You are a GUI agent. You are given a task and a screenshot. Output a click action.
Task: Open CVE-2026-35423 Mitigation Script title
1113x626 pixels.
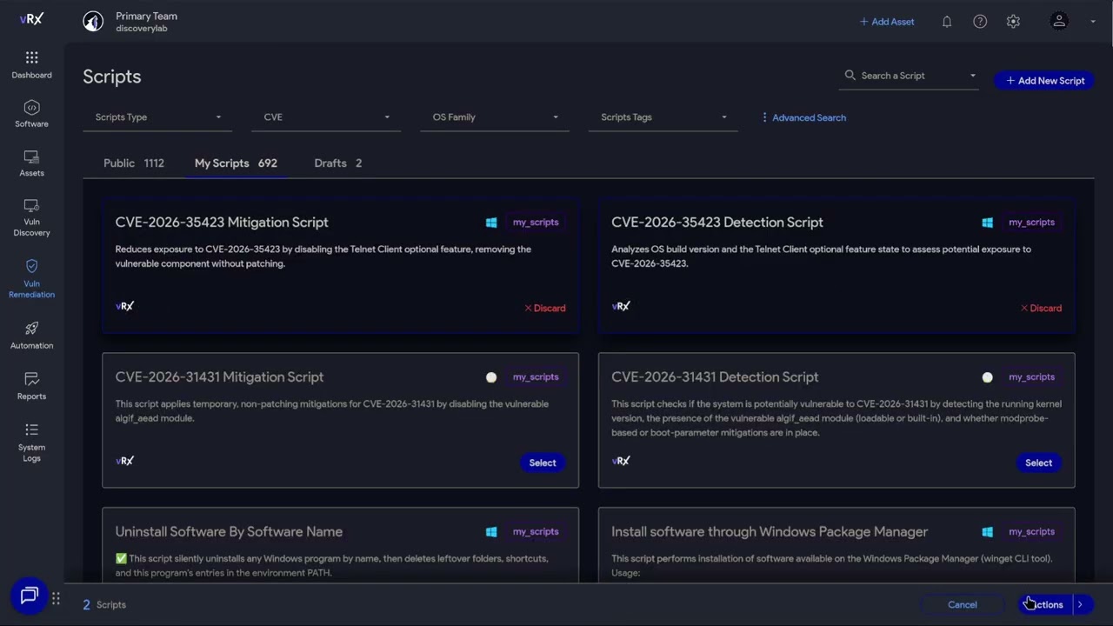pos(222,223)
